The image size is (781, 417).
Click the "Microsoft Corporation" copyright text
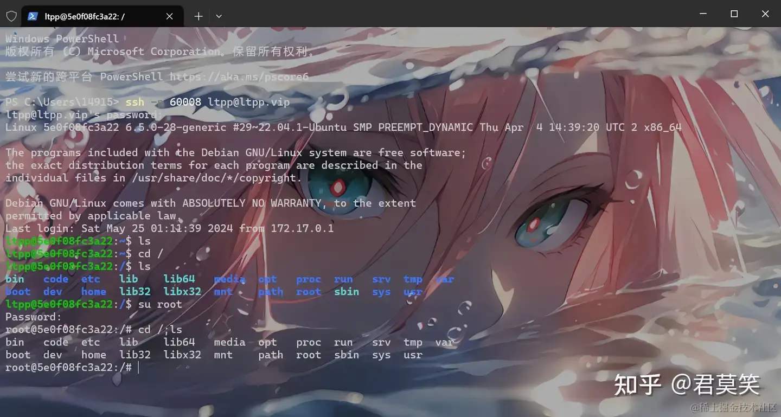[x=154, y=52]
